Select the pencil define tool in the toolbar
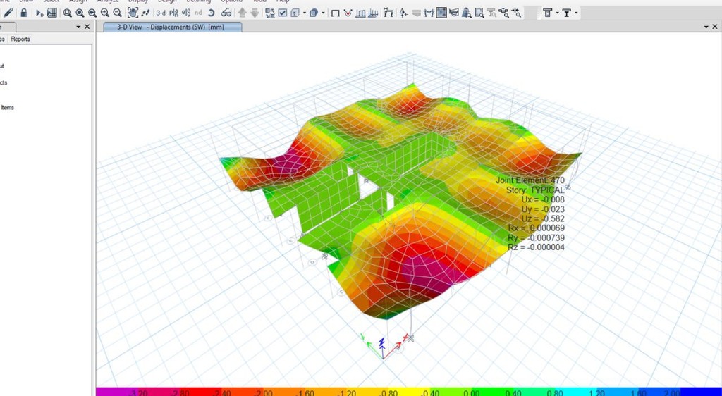Viewport: 722px width, 396px height. 8,13
